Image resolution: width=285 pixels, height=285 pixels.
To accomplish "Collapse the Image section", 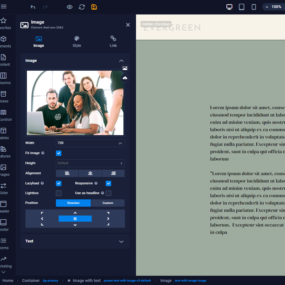I will (121, 61).
